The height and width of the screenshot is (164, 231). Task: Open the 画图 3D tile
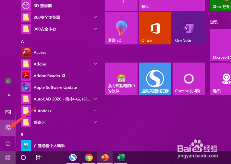pos(121,28)
